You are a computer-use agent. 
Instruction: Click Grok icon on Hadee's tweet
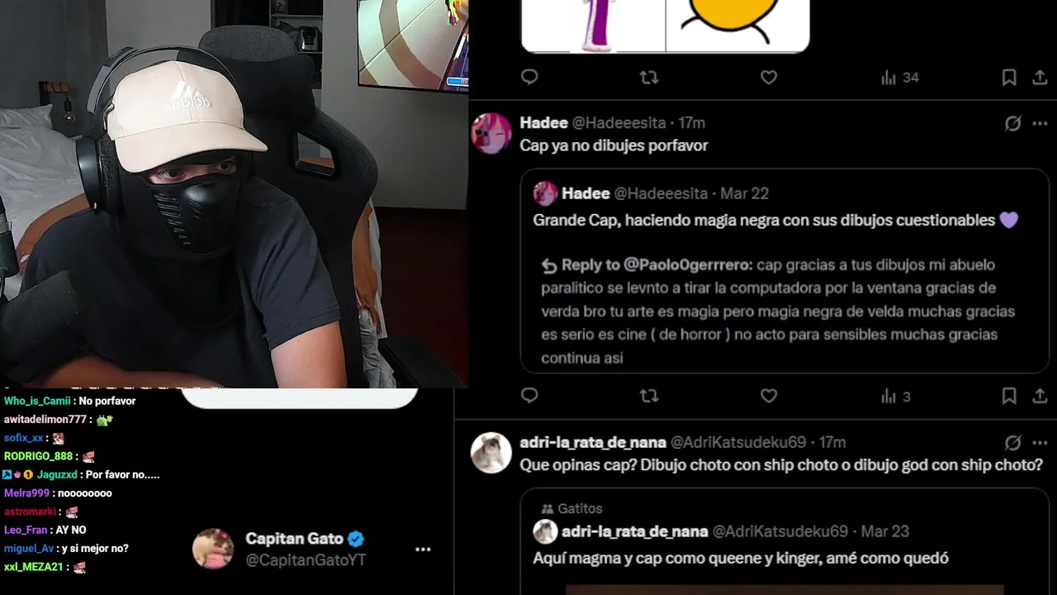[1012, 123]
